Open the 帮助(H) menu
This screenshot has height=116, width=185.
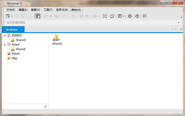coord(76,10)
